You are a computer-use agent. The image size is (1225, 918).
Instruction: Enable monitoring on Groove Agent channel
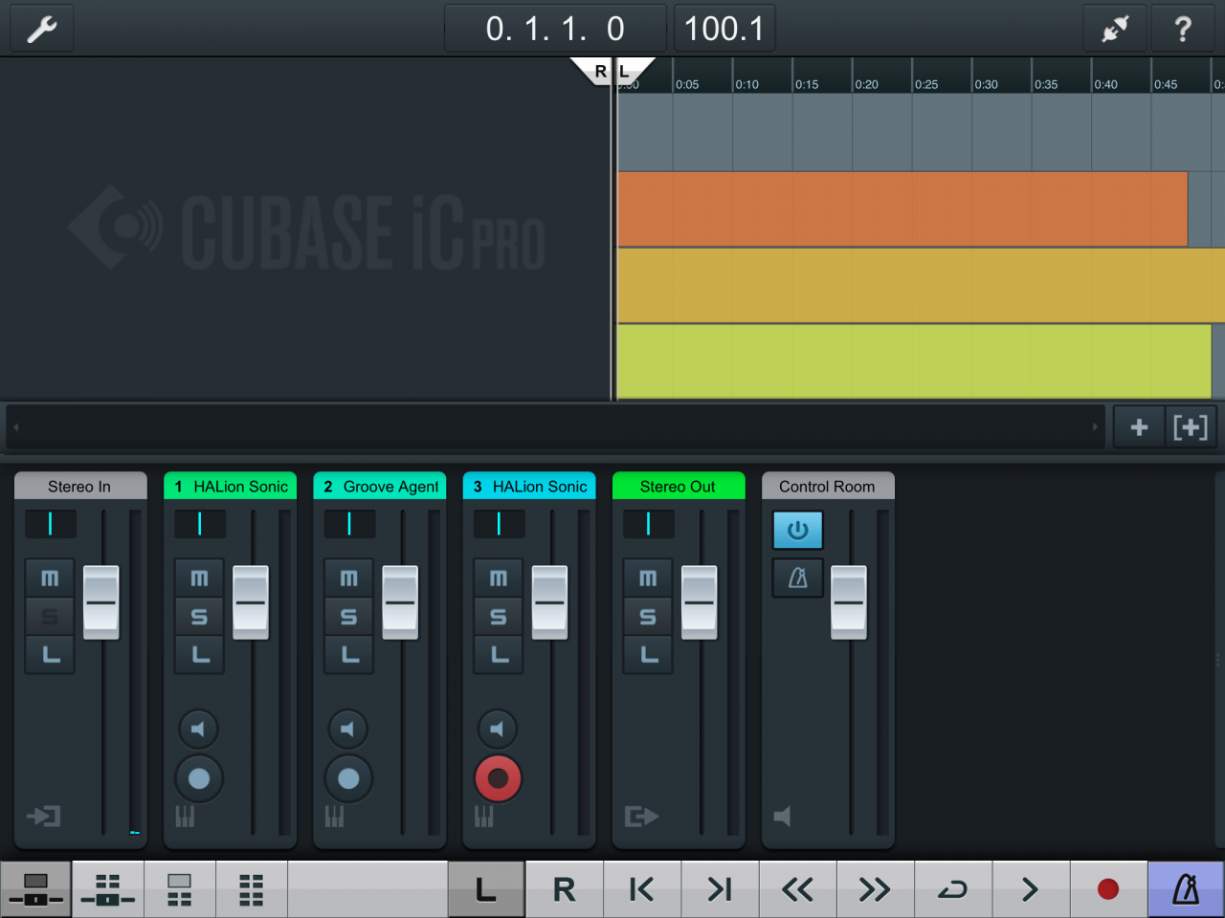point(348,730)
